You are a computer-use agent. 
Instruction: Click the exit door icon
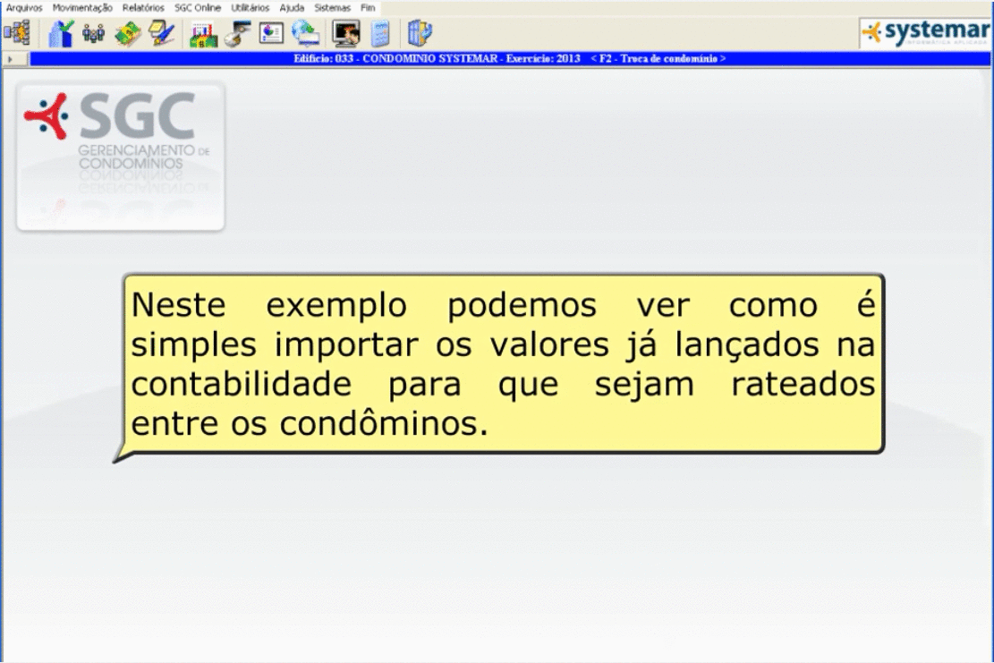tap(419, 33)
